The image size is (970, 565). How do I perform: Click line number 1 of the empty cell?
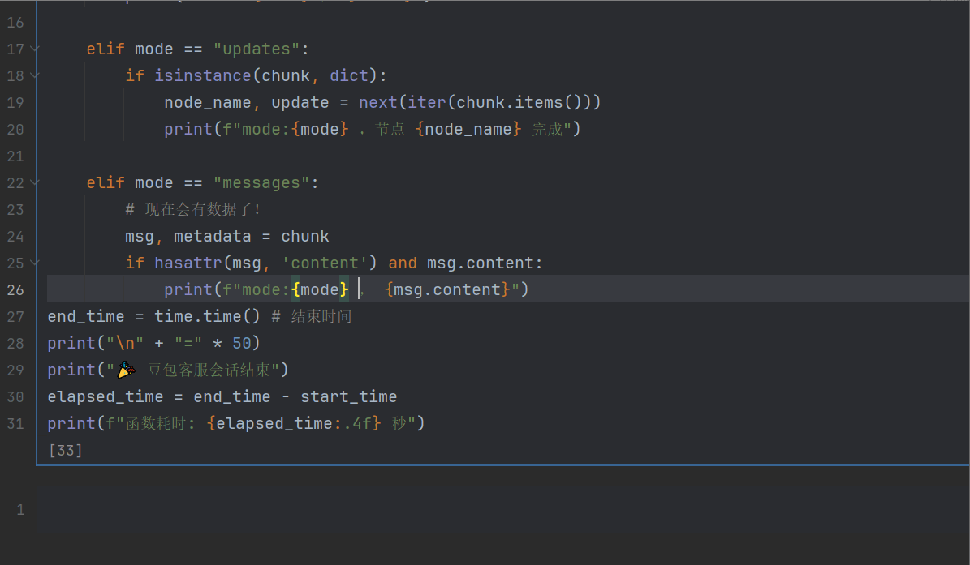pyautogui.click(x=20, y=510)
